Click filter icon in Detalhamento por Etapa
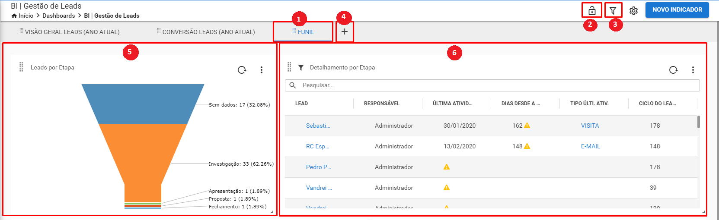 point(301,67)
